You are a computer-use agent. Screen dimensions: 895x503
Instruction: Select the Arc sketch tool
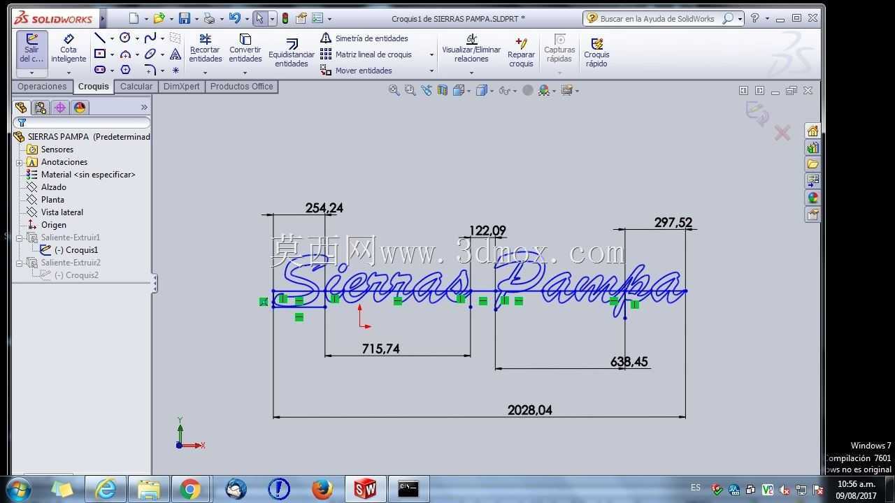[x=125, y=54]
